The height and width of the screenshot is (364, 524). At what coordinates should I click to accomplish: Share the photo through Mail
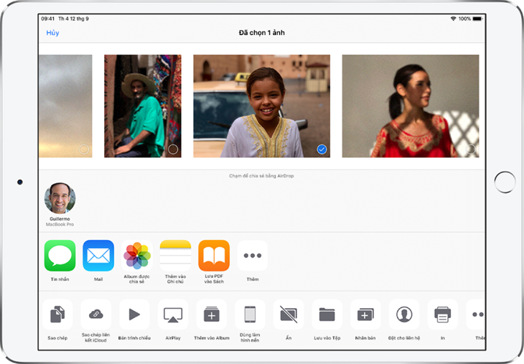[x=98, y=256]
